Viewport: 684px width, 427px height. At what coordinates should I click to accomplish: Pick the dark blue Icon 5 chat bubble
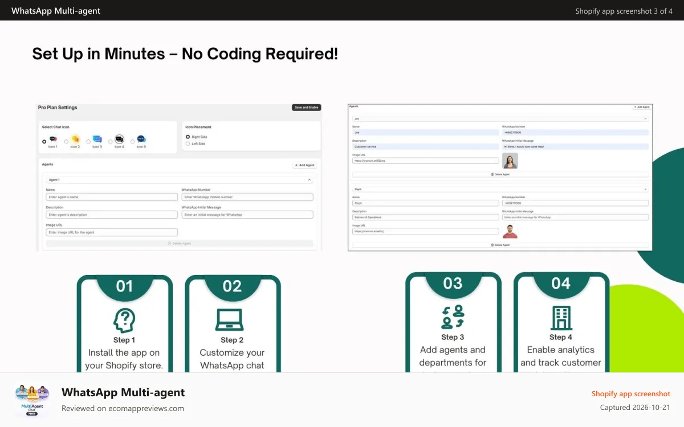pos(141,139)
